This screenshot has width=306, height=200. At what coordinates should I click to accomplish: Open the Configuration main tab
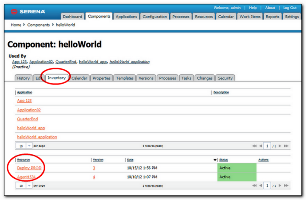(x=155, y=17)
